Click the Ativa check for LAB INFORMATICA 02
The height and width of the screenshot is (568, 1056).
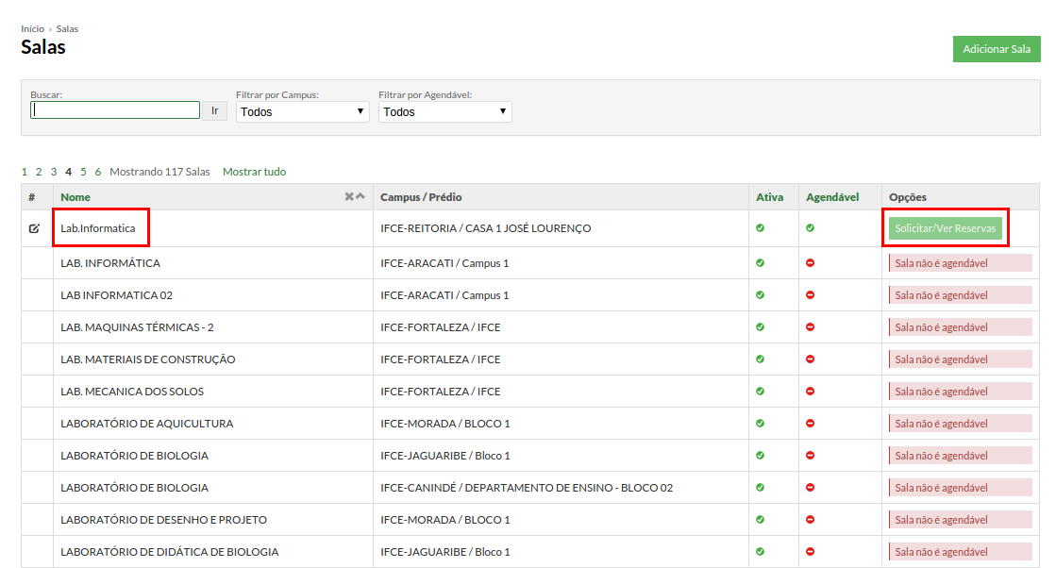[x=761, y=294]
